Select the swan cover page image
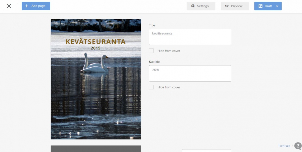 (x=96, y=96)
